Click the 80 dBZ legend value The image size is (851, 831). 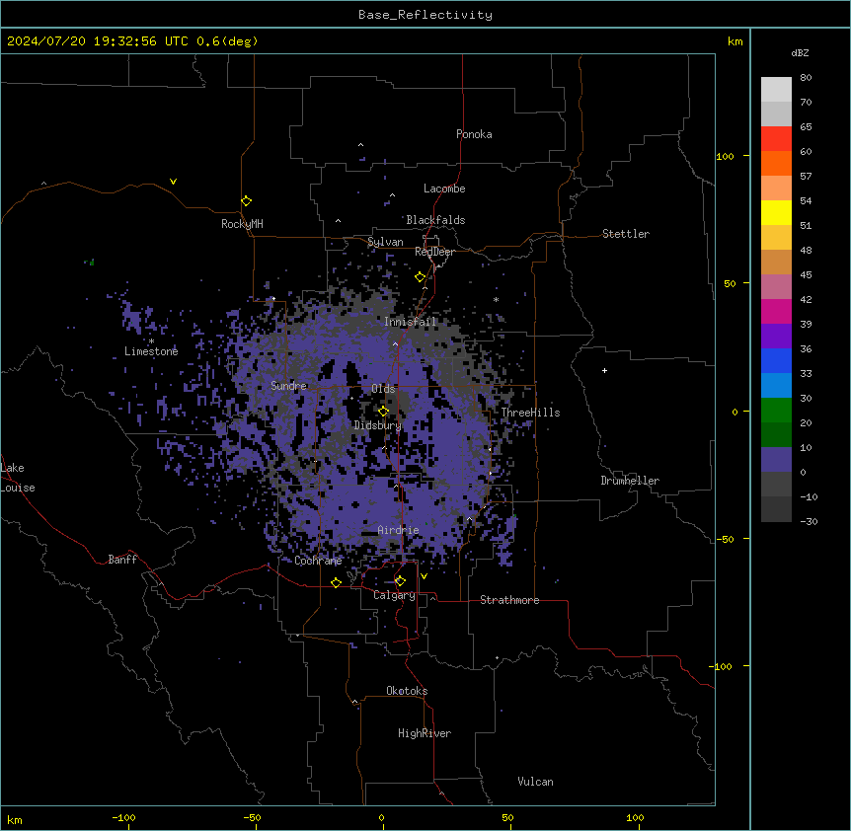tap(806, 78)
